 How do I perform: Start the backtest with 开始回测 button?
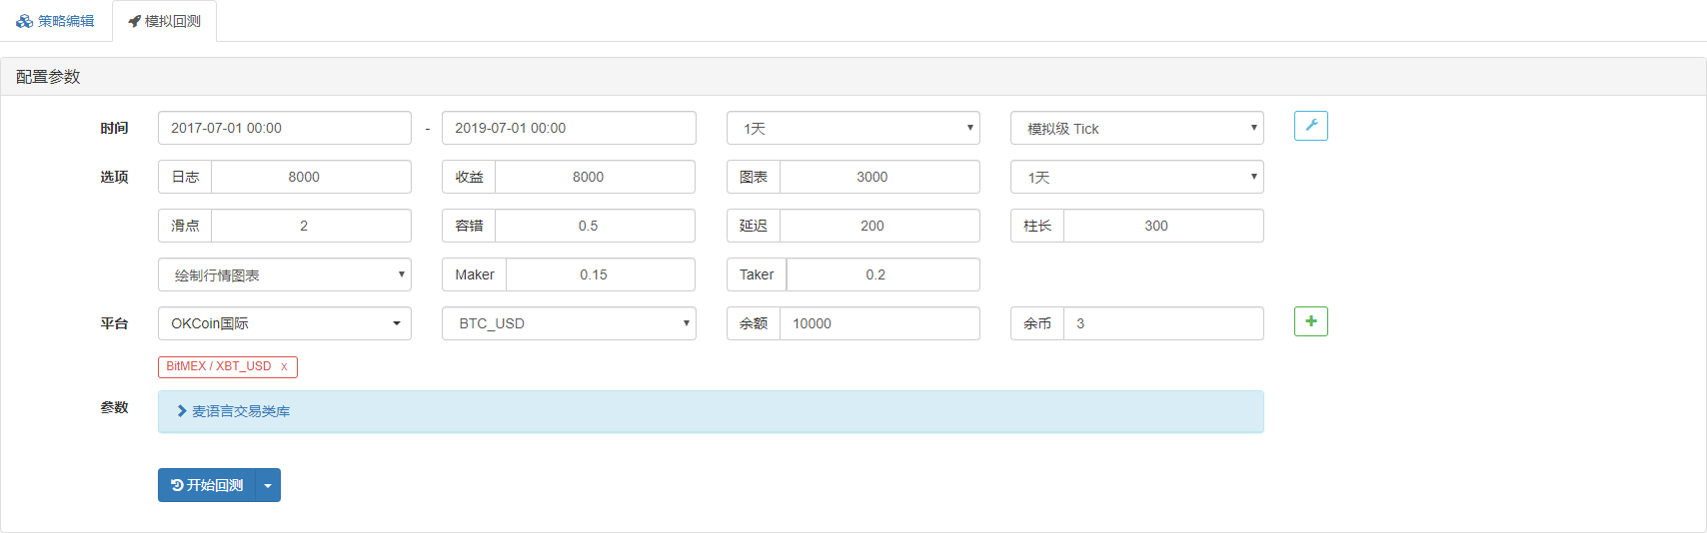207,485
